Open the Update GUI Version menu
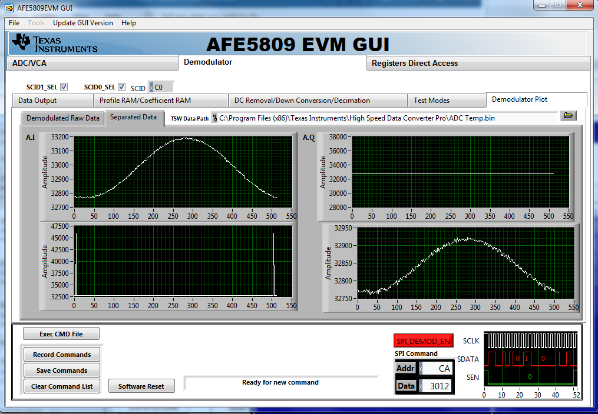Viewport: 598px width, 414px height. (82, 23)
